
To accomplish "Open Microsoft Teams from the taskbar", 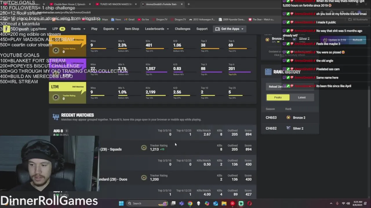I will pos(181,203).
